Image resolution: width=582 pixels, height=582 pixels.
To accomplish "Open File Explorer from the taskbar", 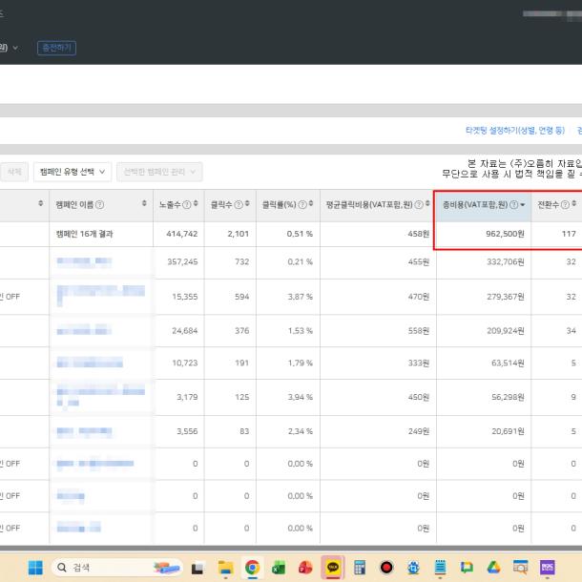I will pyautogui.click(x=225, y=567).
